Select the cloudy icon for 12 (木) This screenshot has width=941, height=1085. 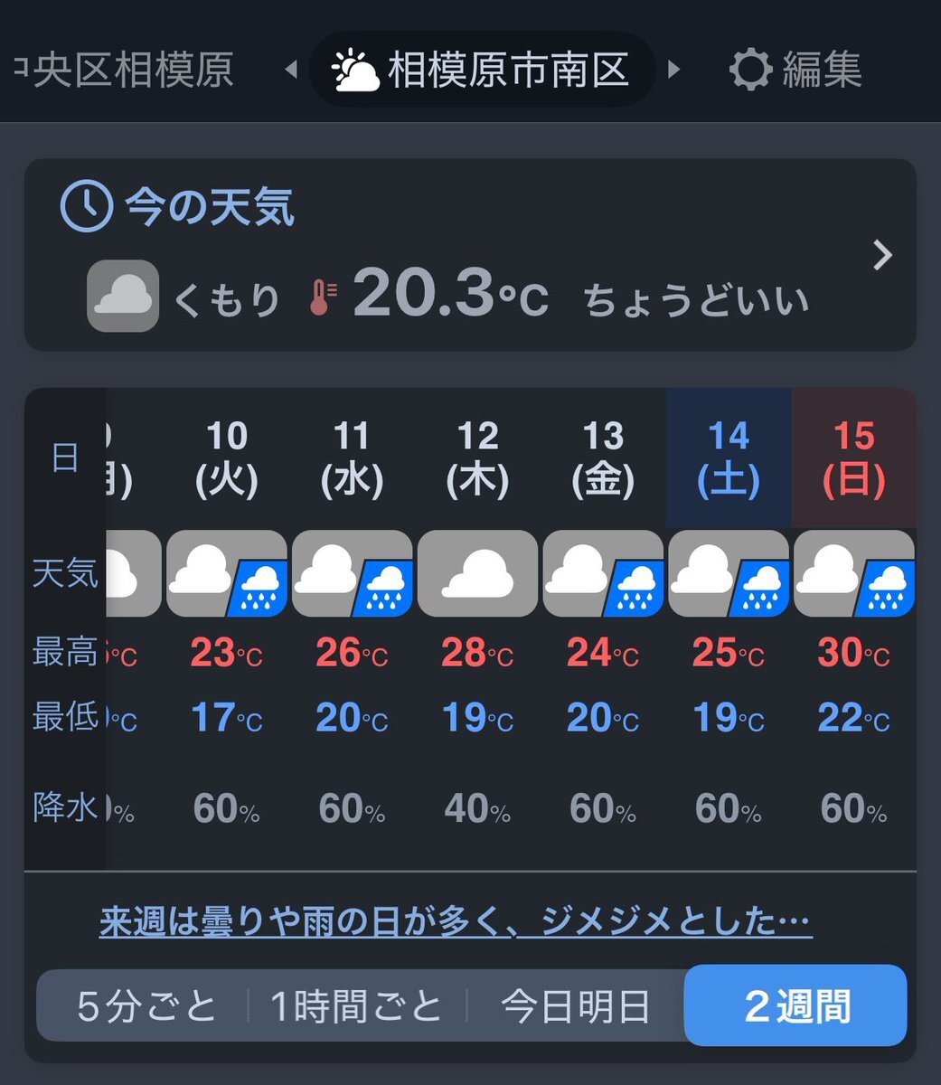(477, 574)
